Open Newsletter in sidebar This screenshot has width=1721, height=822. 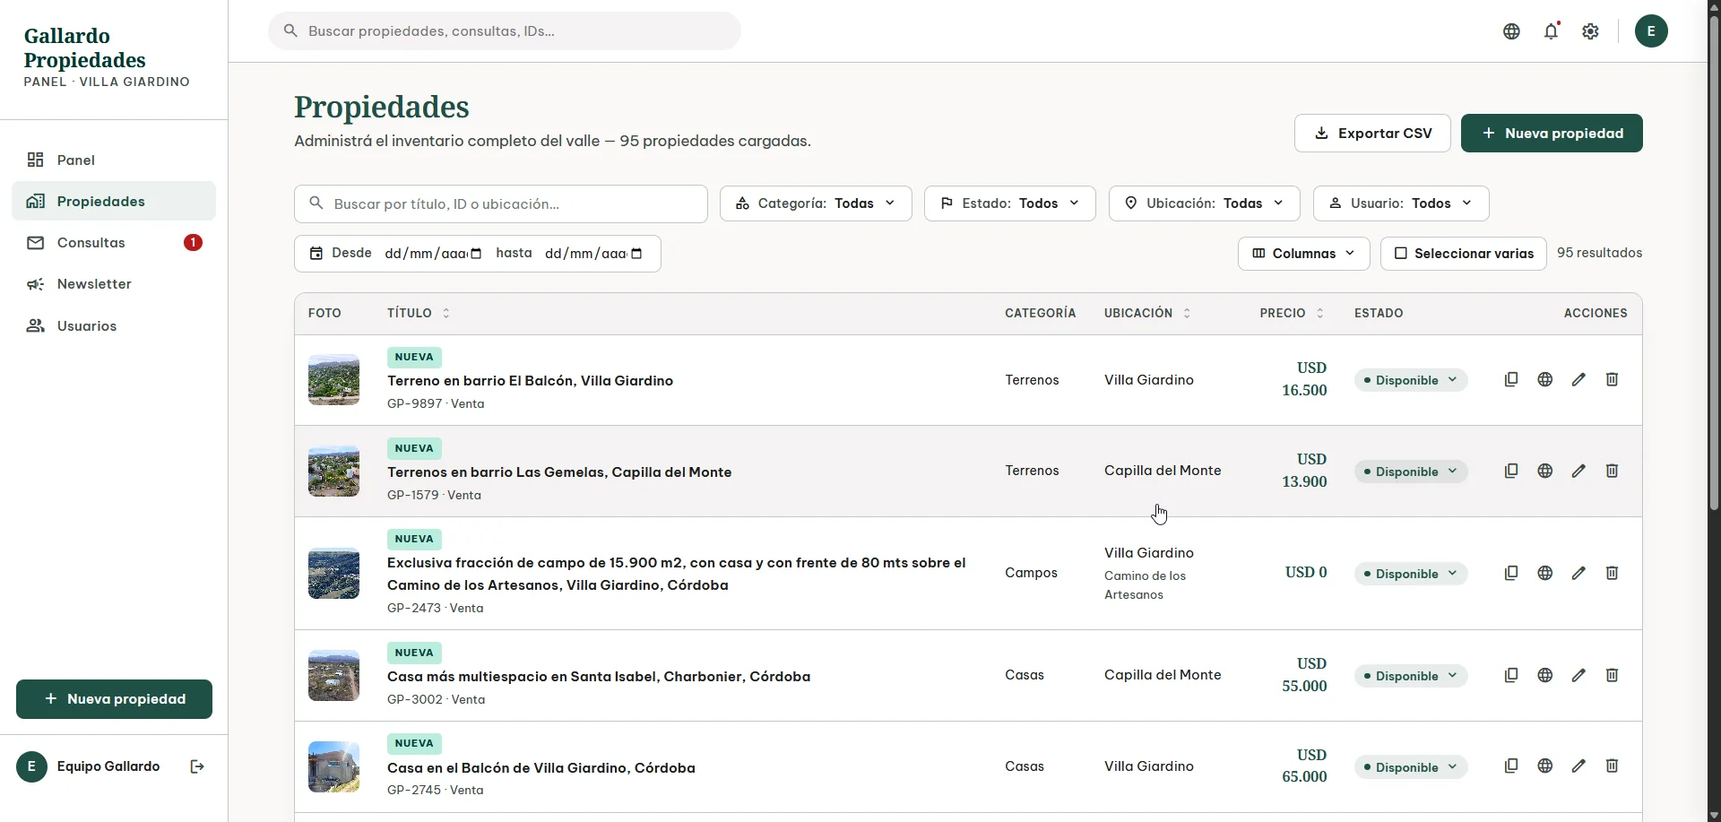[x=114, y=284]
